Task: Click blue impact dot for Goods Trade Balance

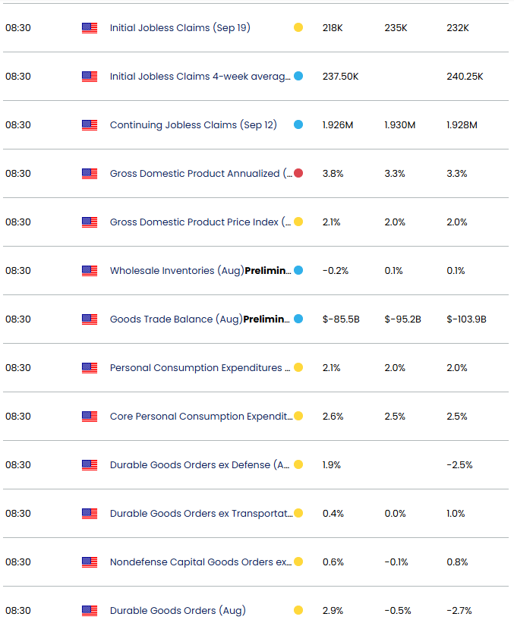Action: point(298,319)
